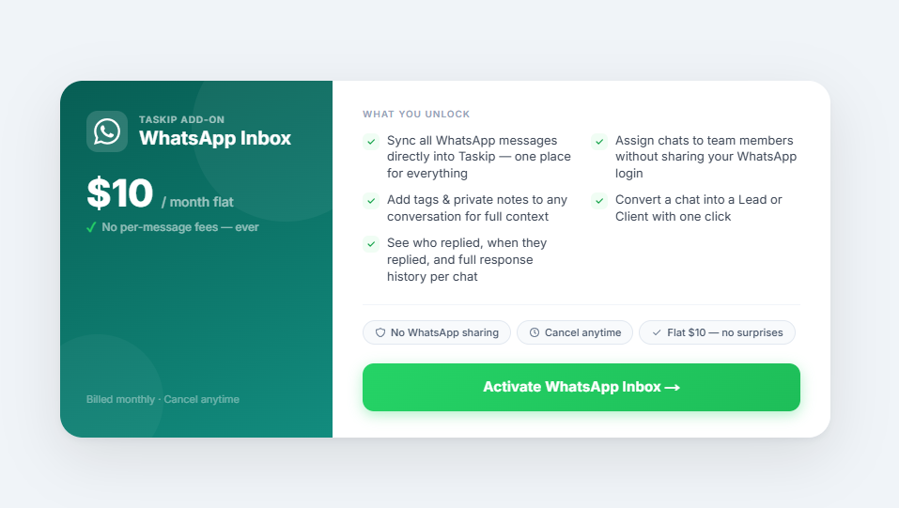Click the $10 price text

(119, 193)
